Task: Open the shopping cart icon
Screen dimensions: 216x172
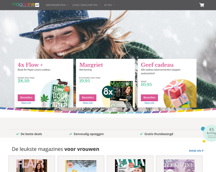Action: coord(202,5)
